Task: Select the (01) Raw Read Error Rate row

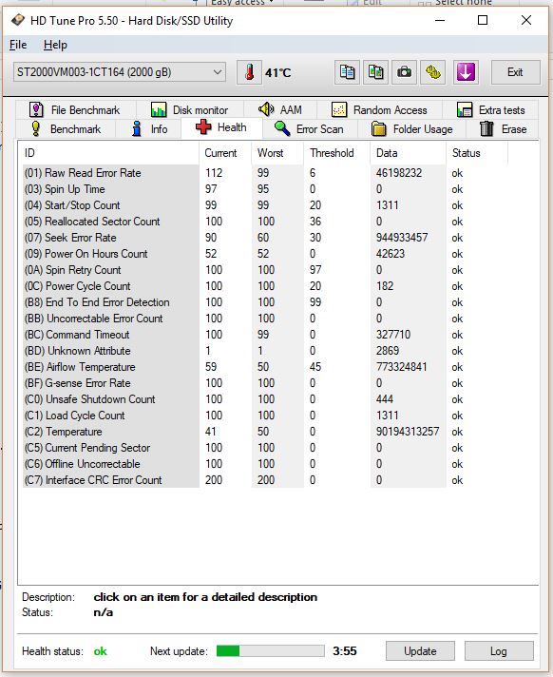Action: [x=265, y=173]
